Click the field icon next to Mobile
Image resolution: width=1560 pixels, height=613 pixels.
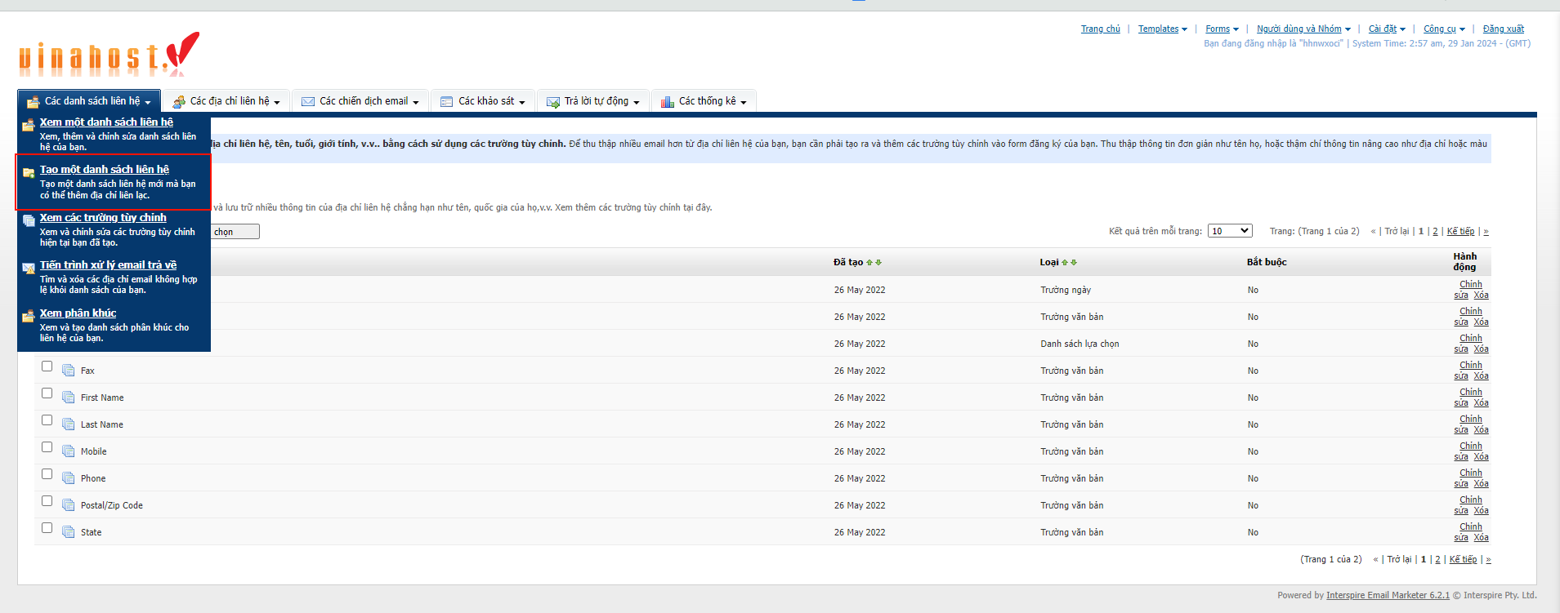pyautogui.click(x=69, y=451)
